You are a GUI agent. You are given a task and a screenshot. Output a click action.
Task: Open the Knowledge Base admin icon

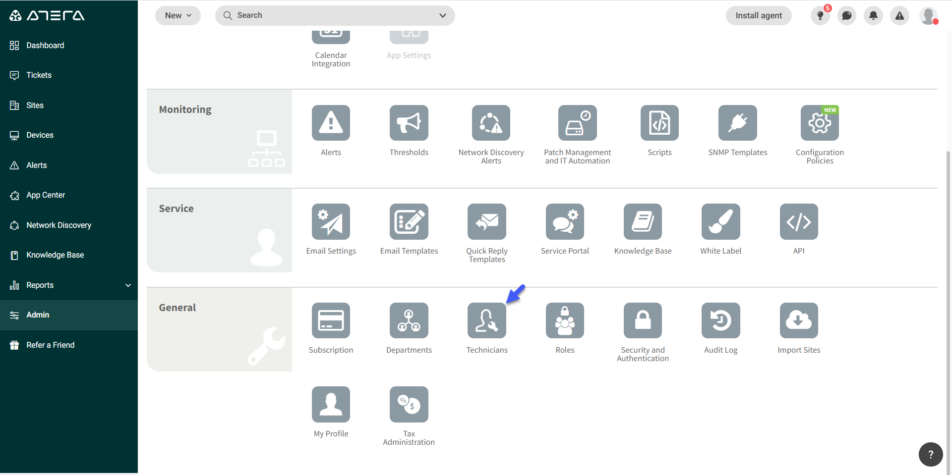[643, 221]
